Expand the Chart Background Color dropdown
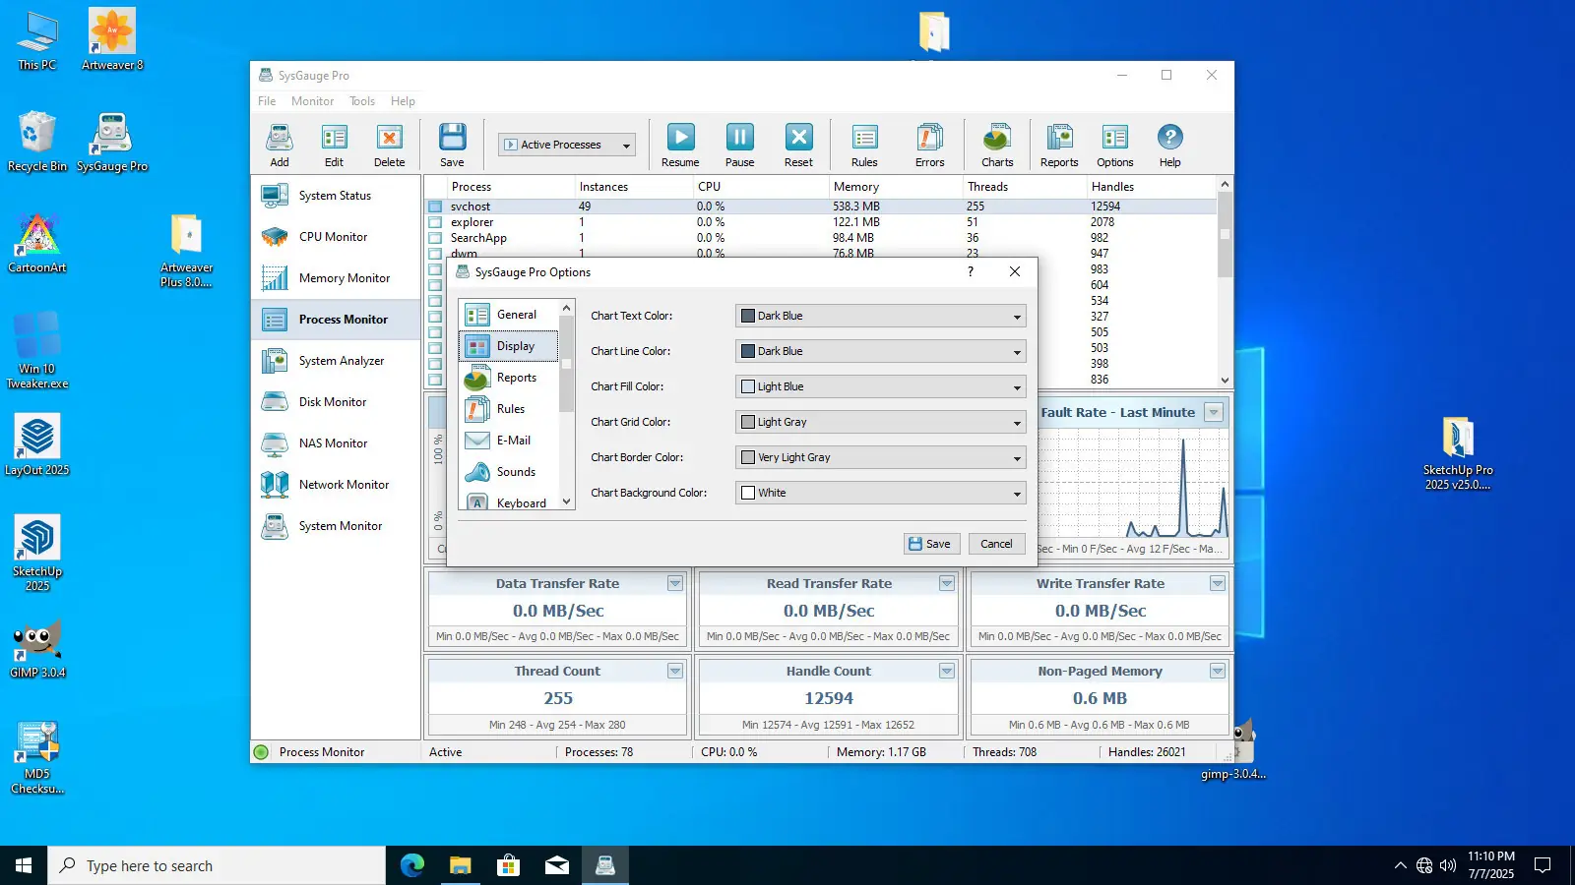 tap(1017, 494)
